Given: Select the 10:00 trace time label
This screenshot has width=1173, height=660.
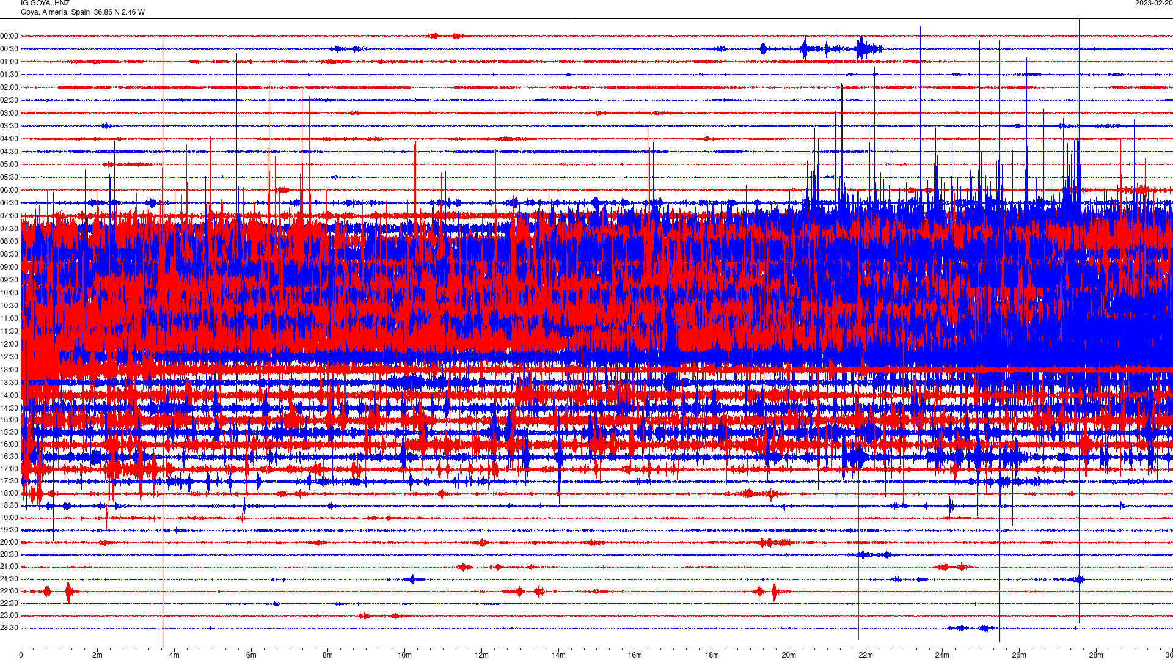Looking at the screenshot, I should coord(9,293).
